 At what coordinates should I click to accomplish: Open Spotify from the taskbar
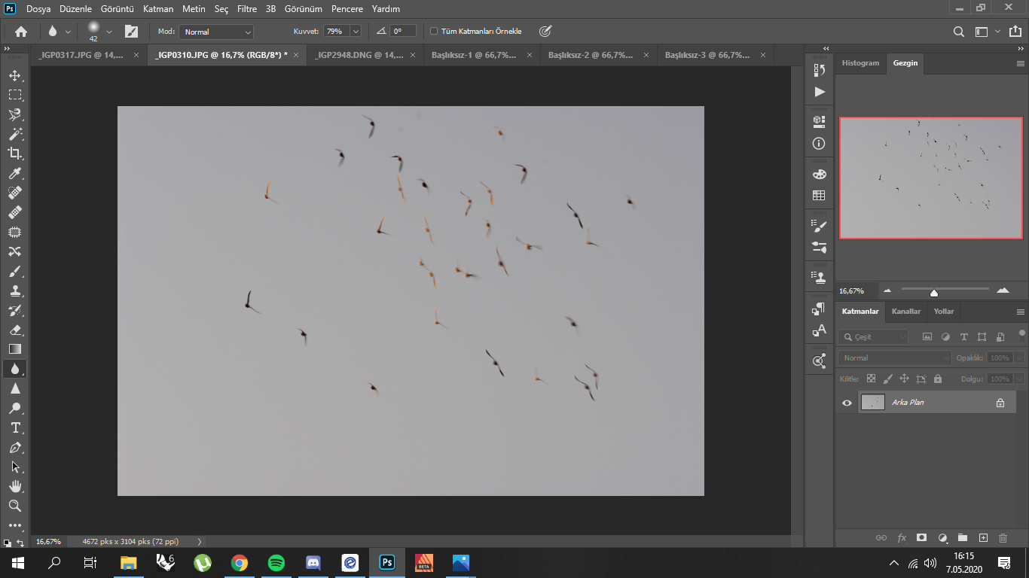coord(276,562)
